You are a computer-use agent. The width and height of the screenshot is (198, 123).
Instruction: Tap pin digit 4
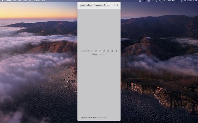point(93,51)
